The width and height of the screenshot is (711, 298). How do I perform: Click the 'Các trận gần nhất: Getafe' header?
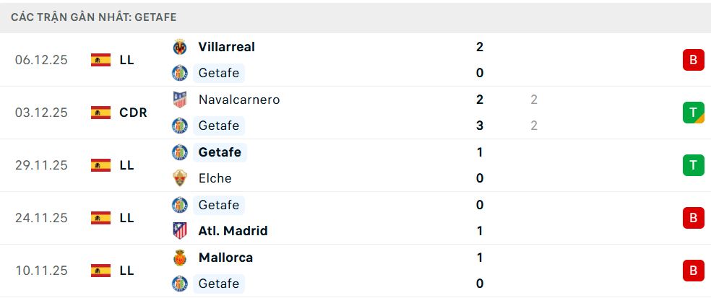click(94, 17)
